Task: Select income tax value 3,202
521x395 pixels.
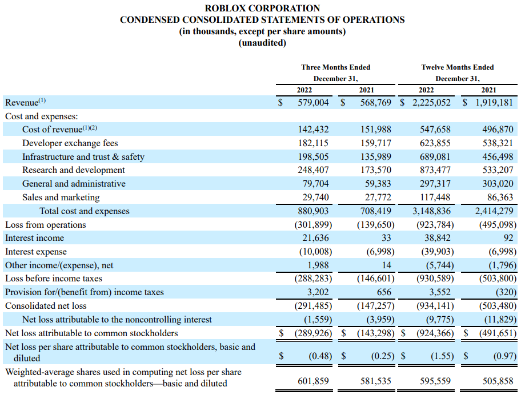Action: pyautogui.click(x=318, y=292)
